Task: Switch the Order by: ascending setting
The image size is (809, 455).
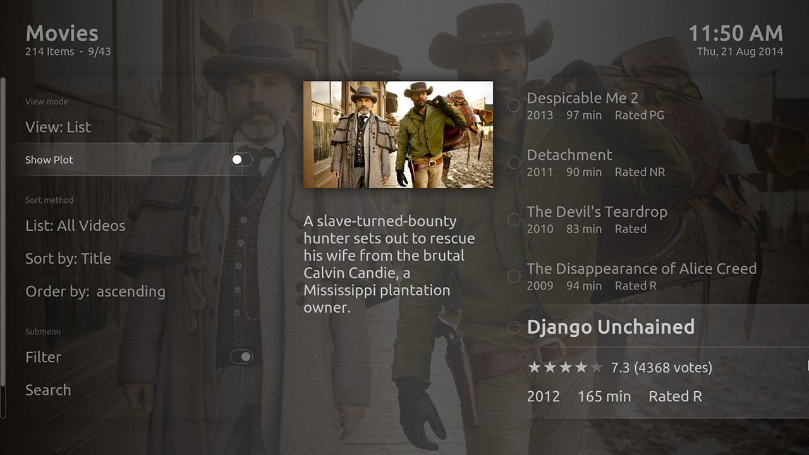Action: tap(95, 291)
